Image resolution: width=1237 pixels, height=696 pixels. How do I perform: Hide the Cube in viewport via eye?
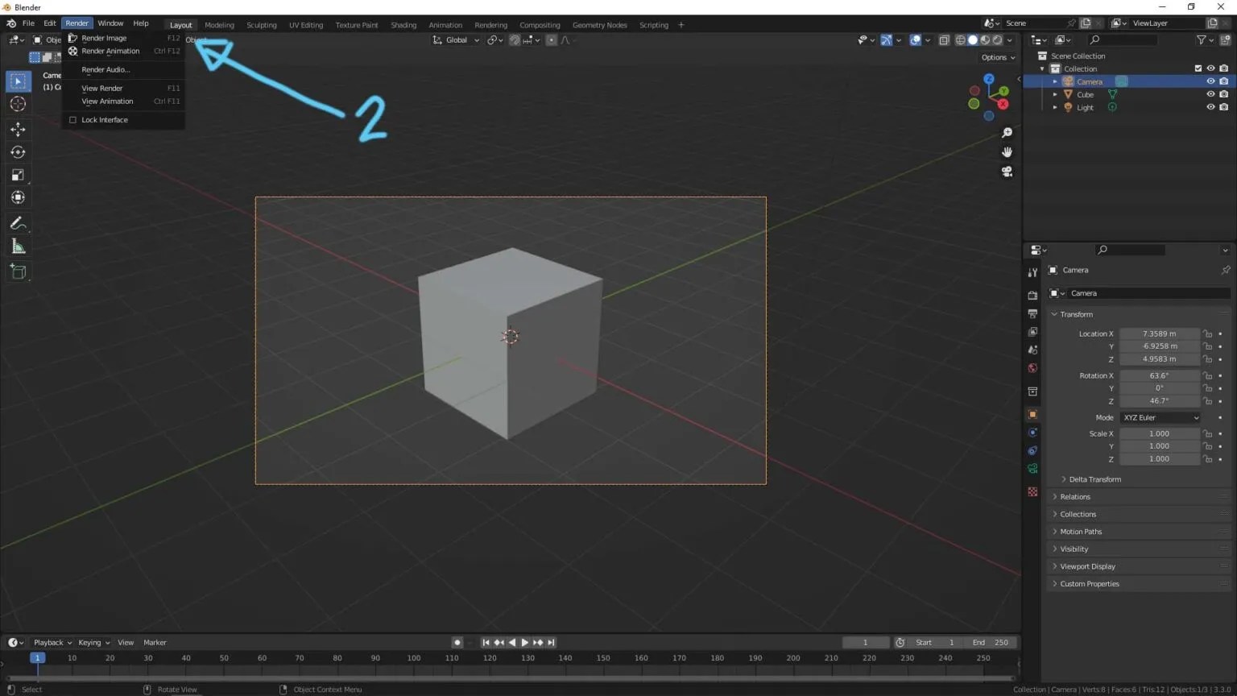pos(1210,94)
